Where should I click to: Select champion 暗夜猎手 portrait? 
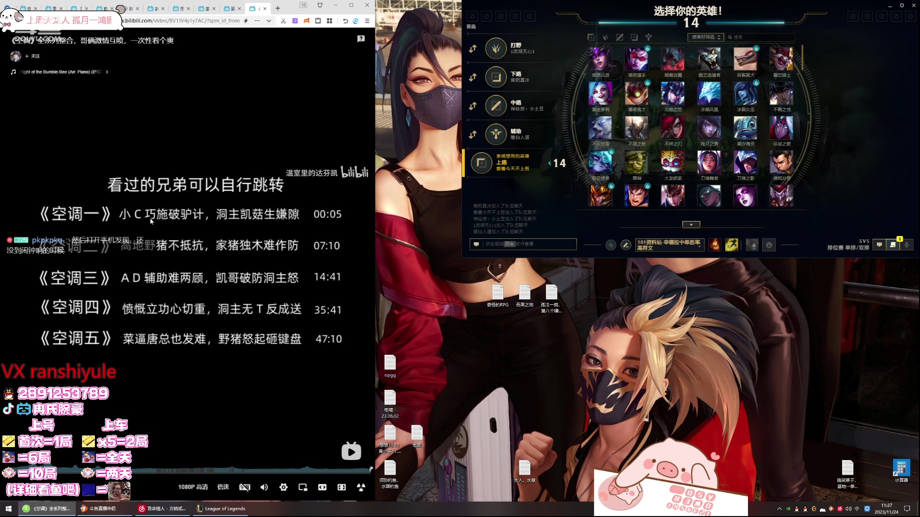(637, 59)
